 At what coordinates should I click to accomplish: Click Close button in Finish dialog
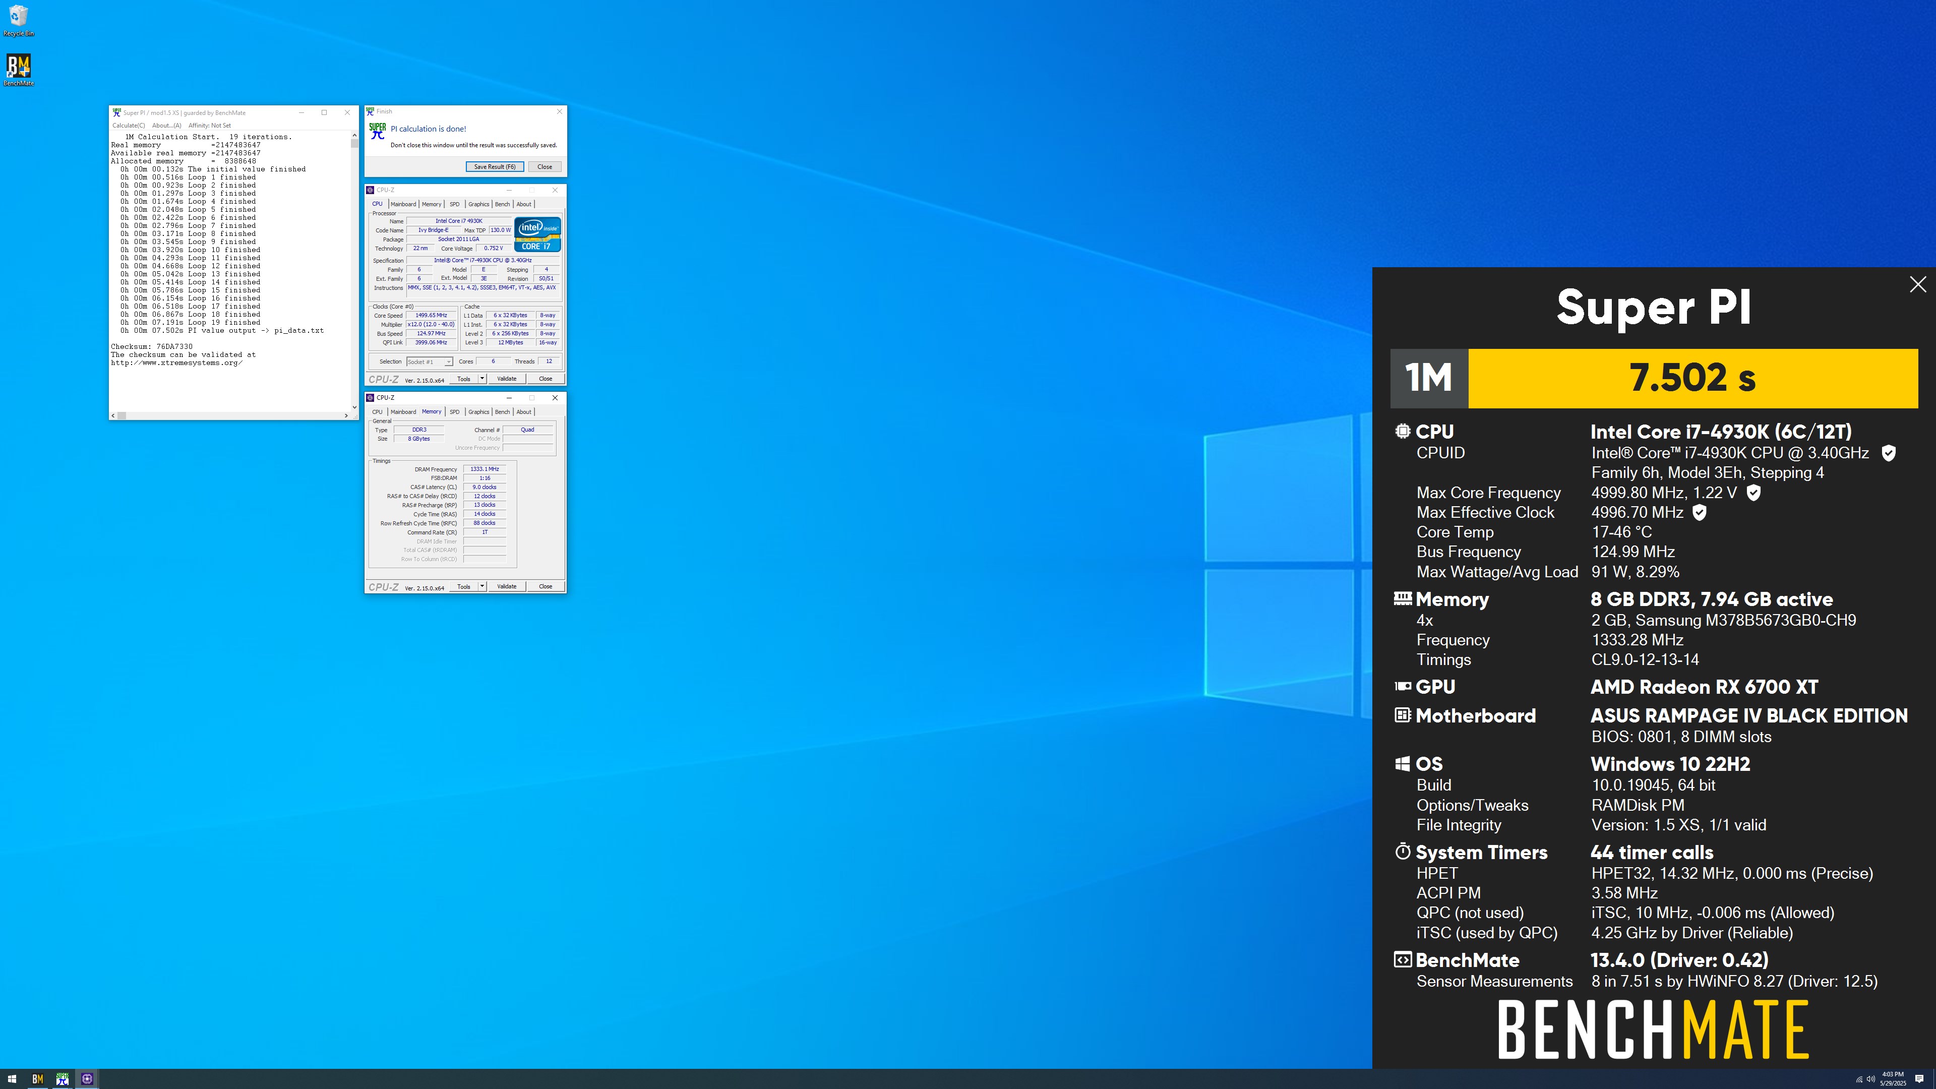545,167
